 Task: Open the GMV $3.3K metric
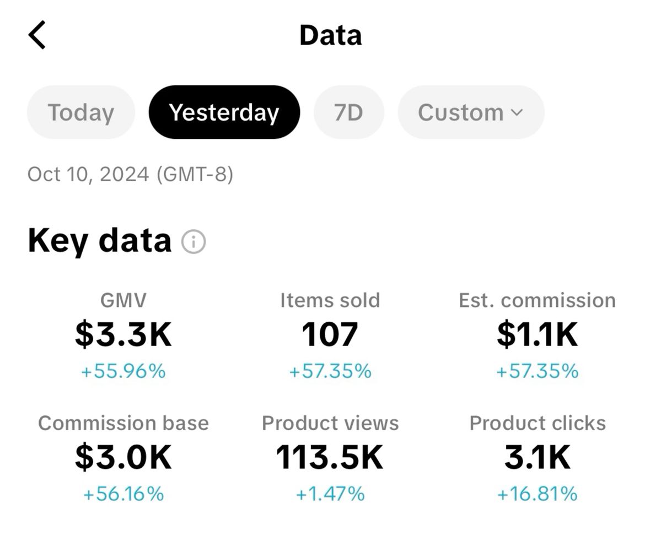[123, 334]
